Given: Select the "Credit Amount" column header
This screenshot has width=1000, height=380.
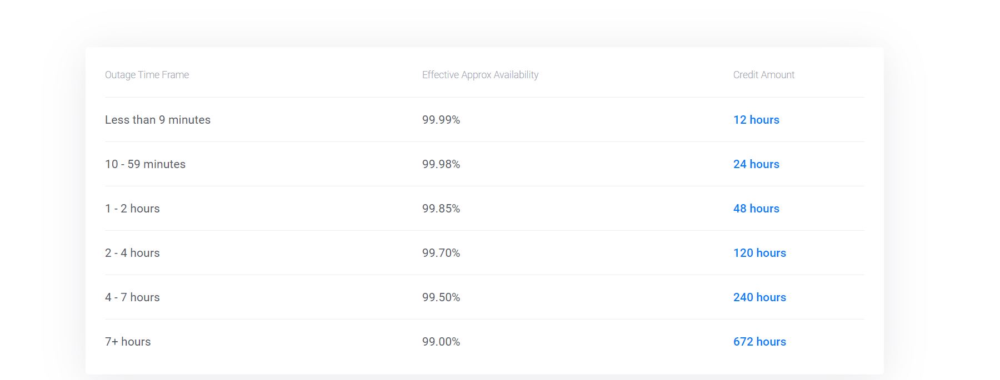Looking at the screenshot, I should tap(763, 75).
